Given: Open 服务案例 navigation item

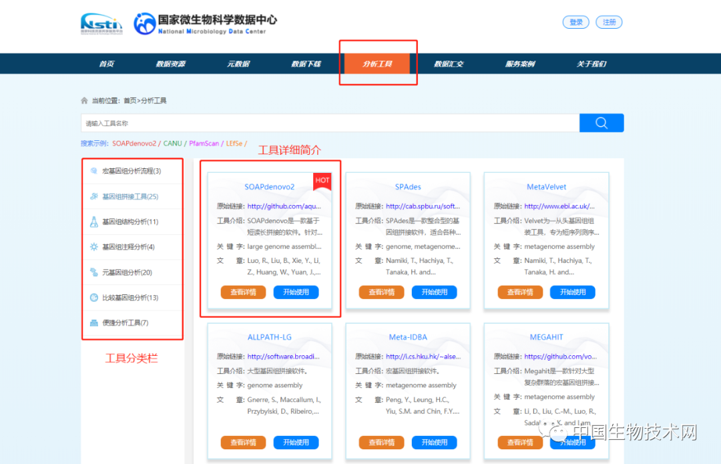Looking at the screenshot, I should click(x=520, y=64).
